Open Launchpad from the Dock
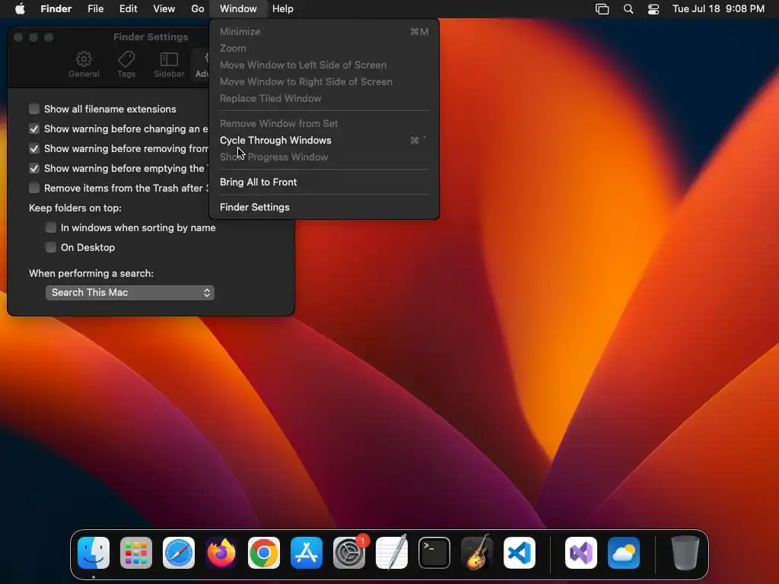The image size is (779, 584). click(x=136, y=553)
